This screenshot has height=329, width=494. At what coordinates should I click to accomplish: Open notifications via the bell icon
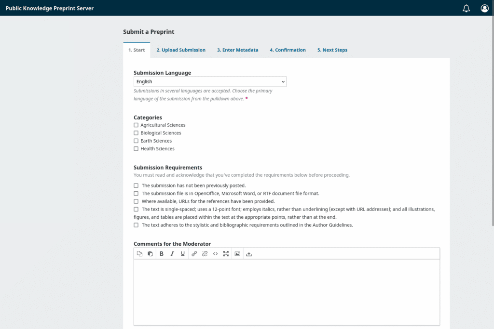point(466,8)
